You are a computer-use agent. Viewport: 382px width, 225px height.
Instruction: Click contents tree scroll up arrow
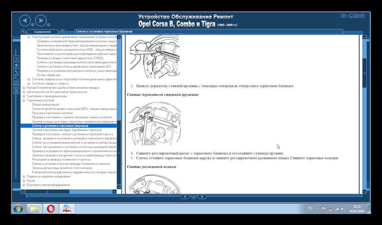click(119, 37)
